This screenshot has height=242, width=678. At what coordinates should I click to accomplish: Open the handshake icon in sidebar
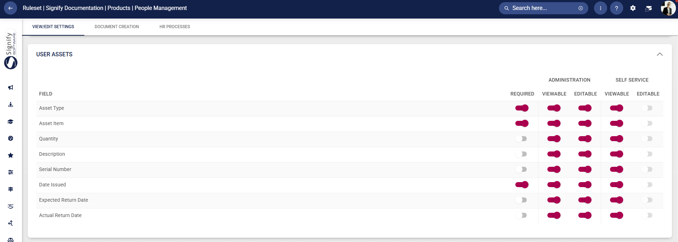11,206
